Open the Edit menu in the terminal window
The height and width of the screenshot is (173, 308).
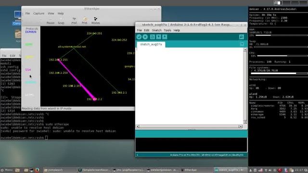[13, 56]
